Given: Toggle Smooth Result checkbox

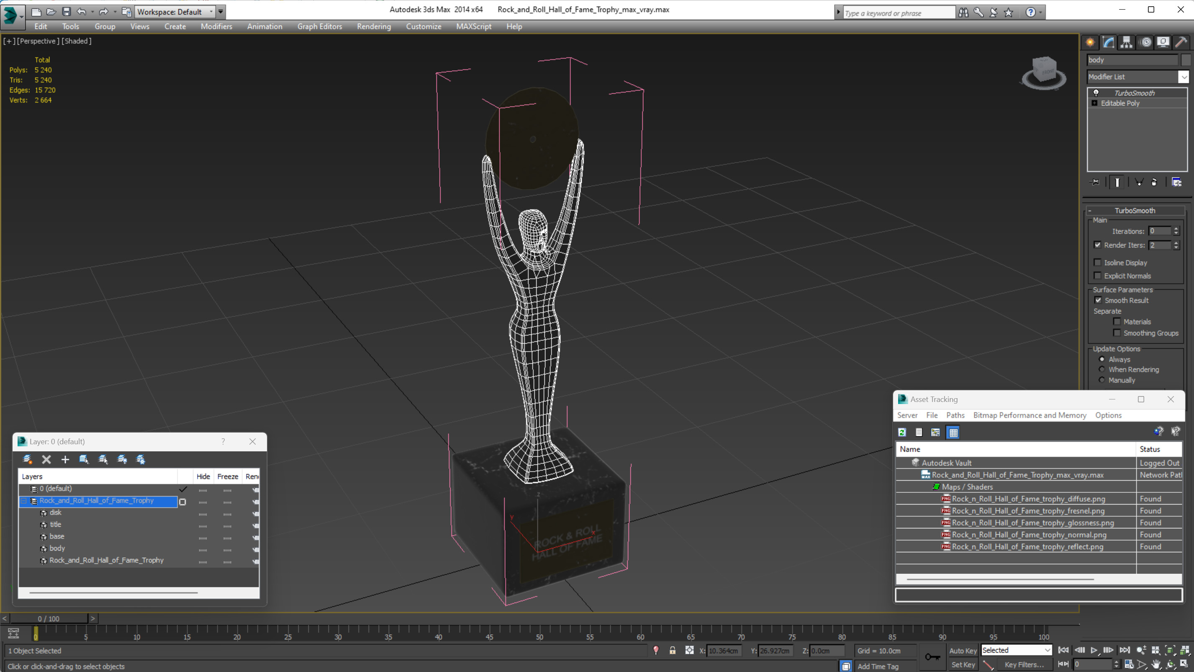Looking at the screenshot, I should point(1098,300).
